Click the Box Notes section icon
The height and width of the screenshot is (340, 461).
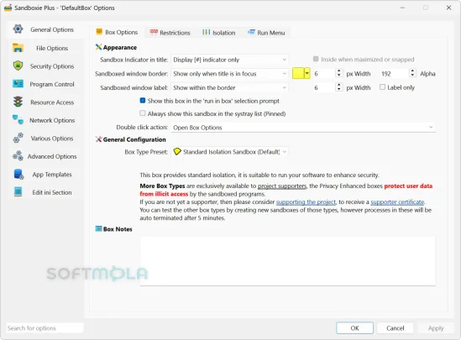[x=98, y=228]
